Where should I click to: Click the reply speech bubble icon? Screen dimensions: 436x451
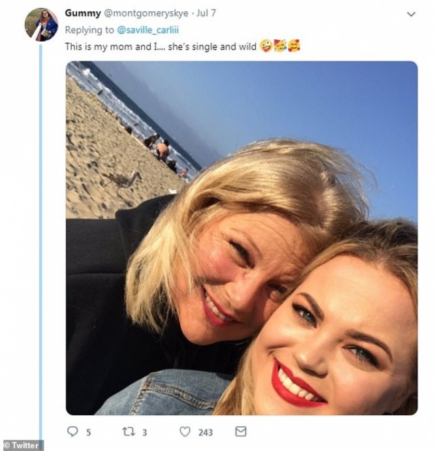tap(72, 431)
